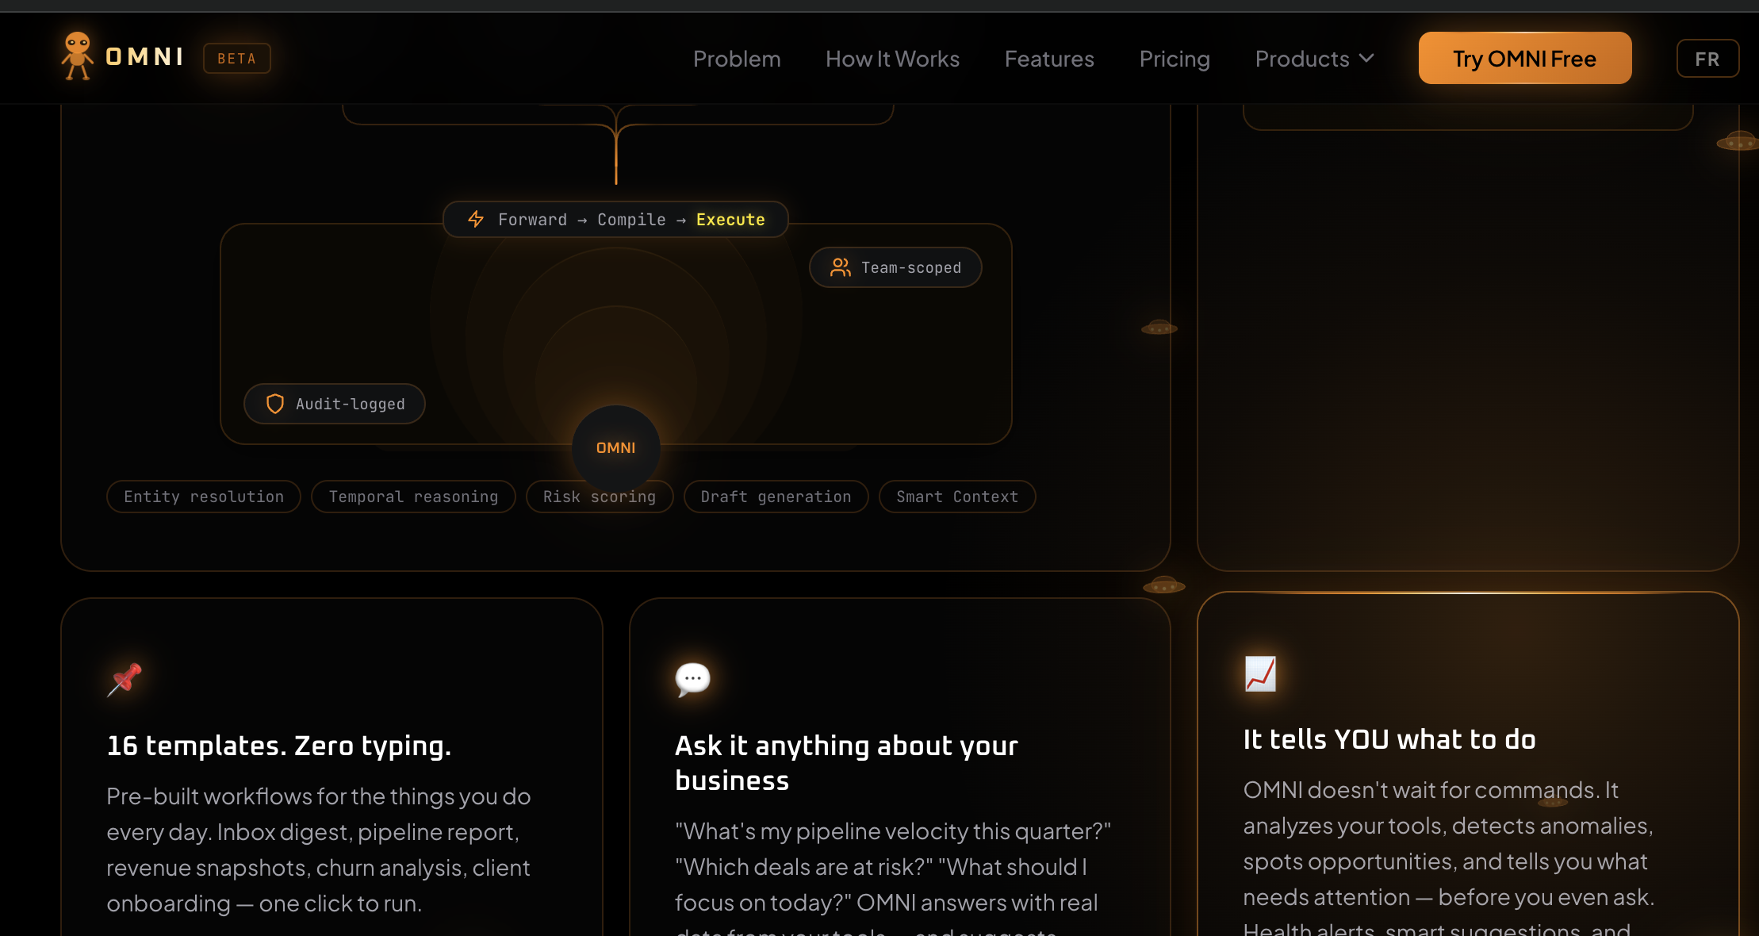This screenshot has height=936, width=1759.
Task: Click the chevron next to Products
Action: (1366, 58)
